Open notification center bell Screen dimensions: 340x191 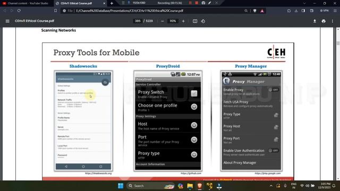[334, 186]
